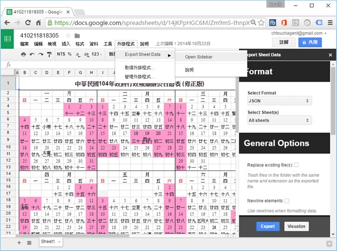Viewport: 337px width, 251px height.
Task: Open the 檢視 menu
Action: (52, 44)
